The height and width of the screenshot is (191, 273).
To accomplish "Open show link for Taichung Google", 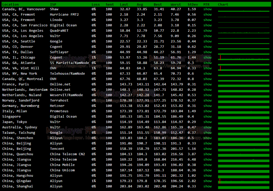I will [207, 133].
